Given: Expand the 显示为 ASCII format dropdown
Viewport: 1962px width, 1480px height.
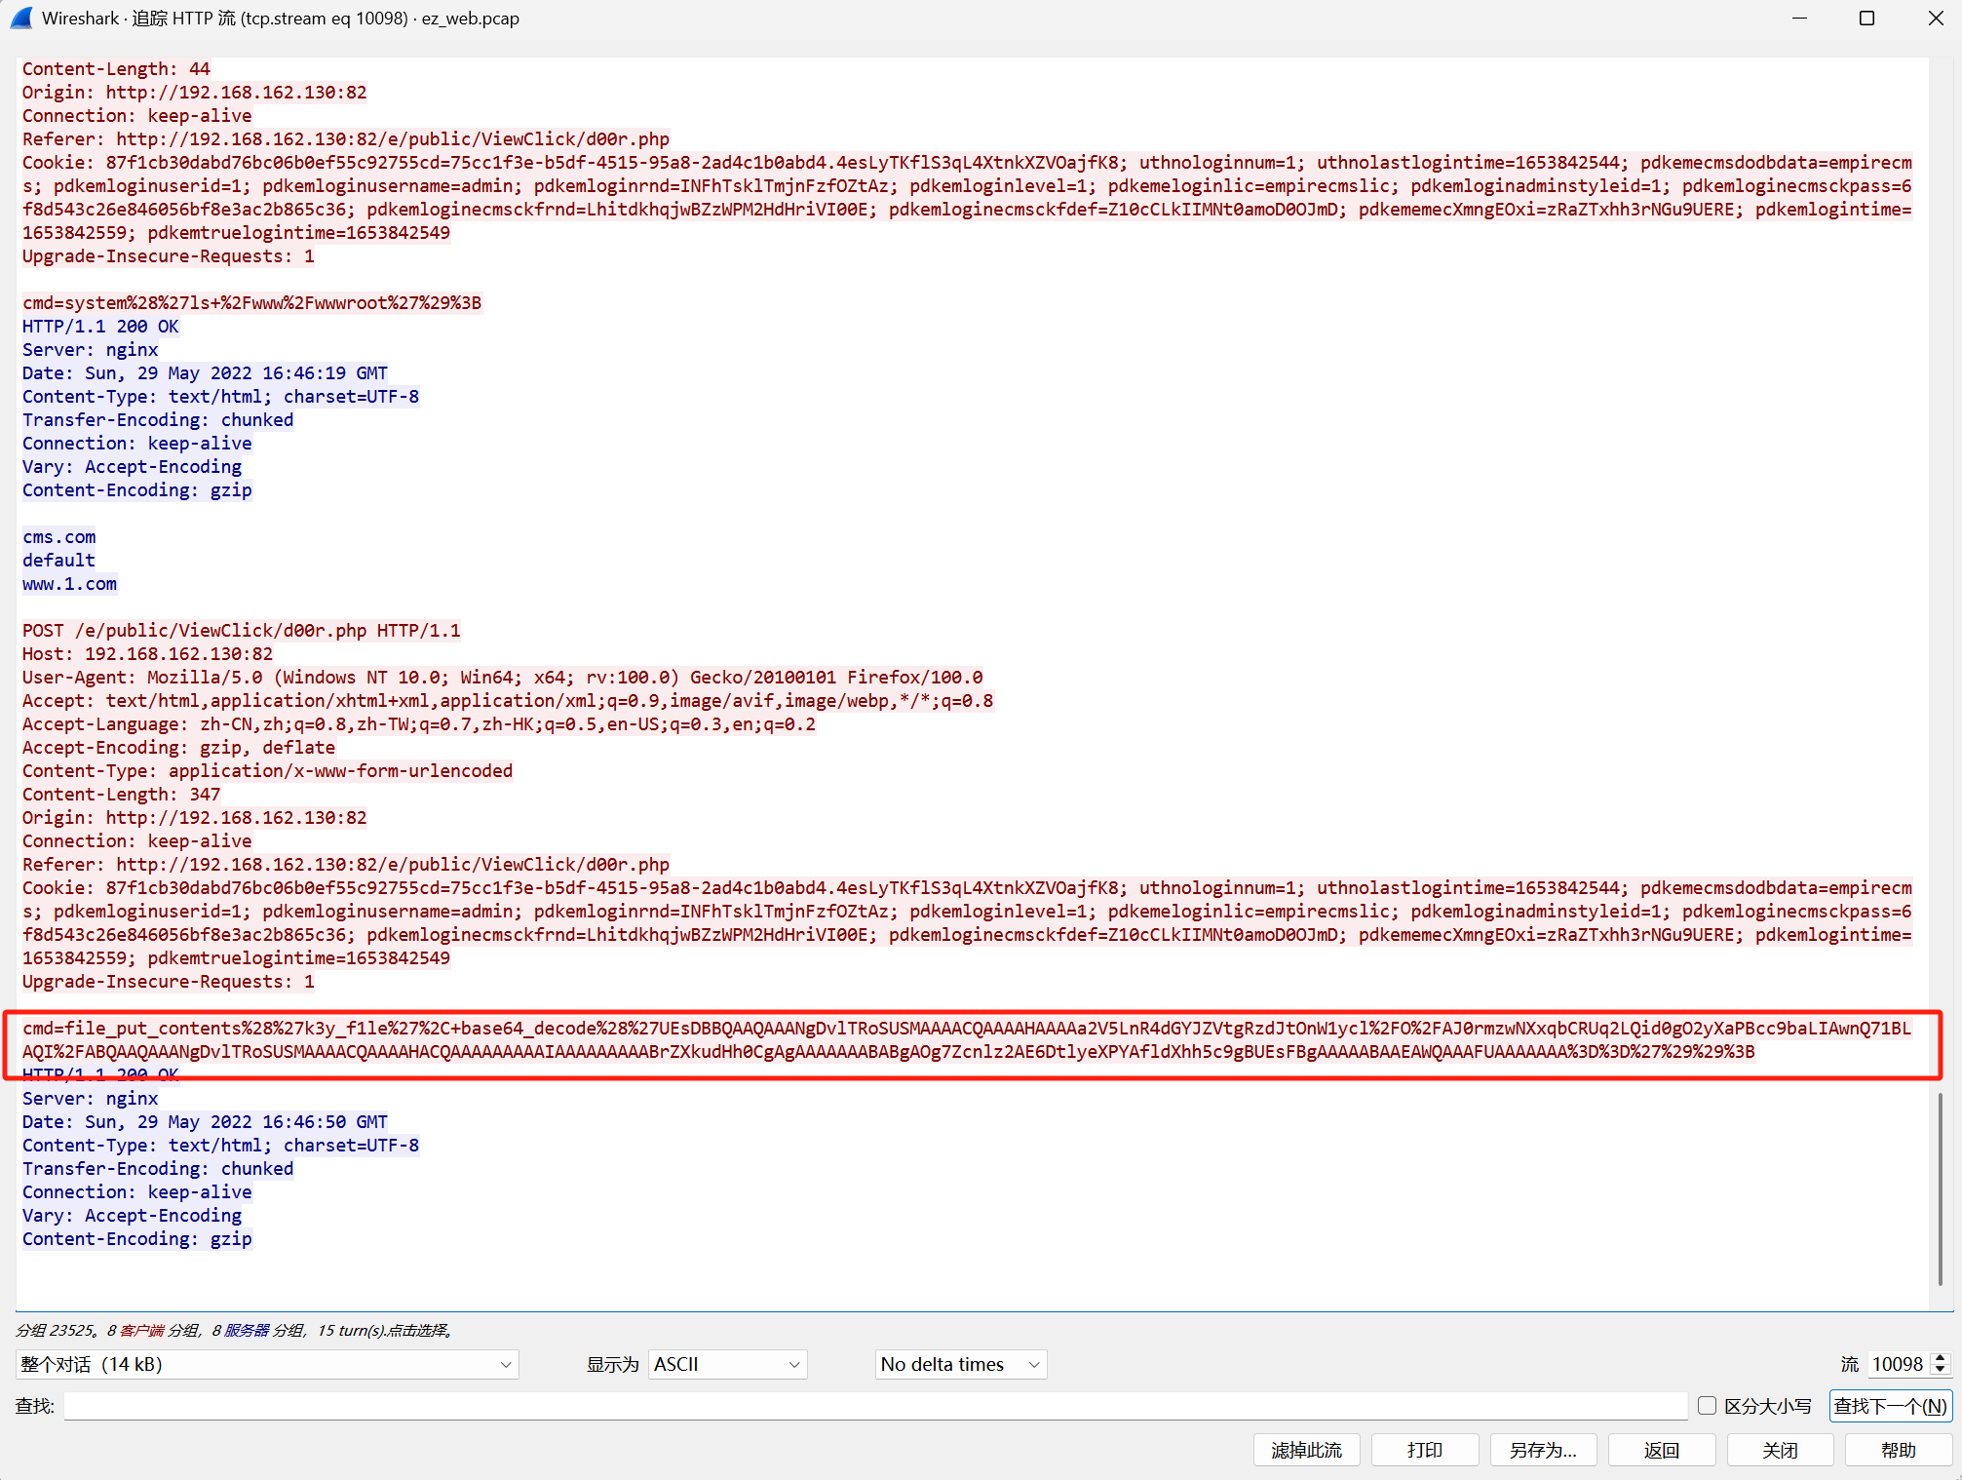Looking at the screenshot, I should tap(727, 1364).
